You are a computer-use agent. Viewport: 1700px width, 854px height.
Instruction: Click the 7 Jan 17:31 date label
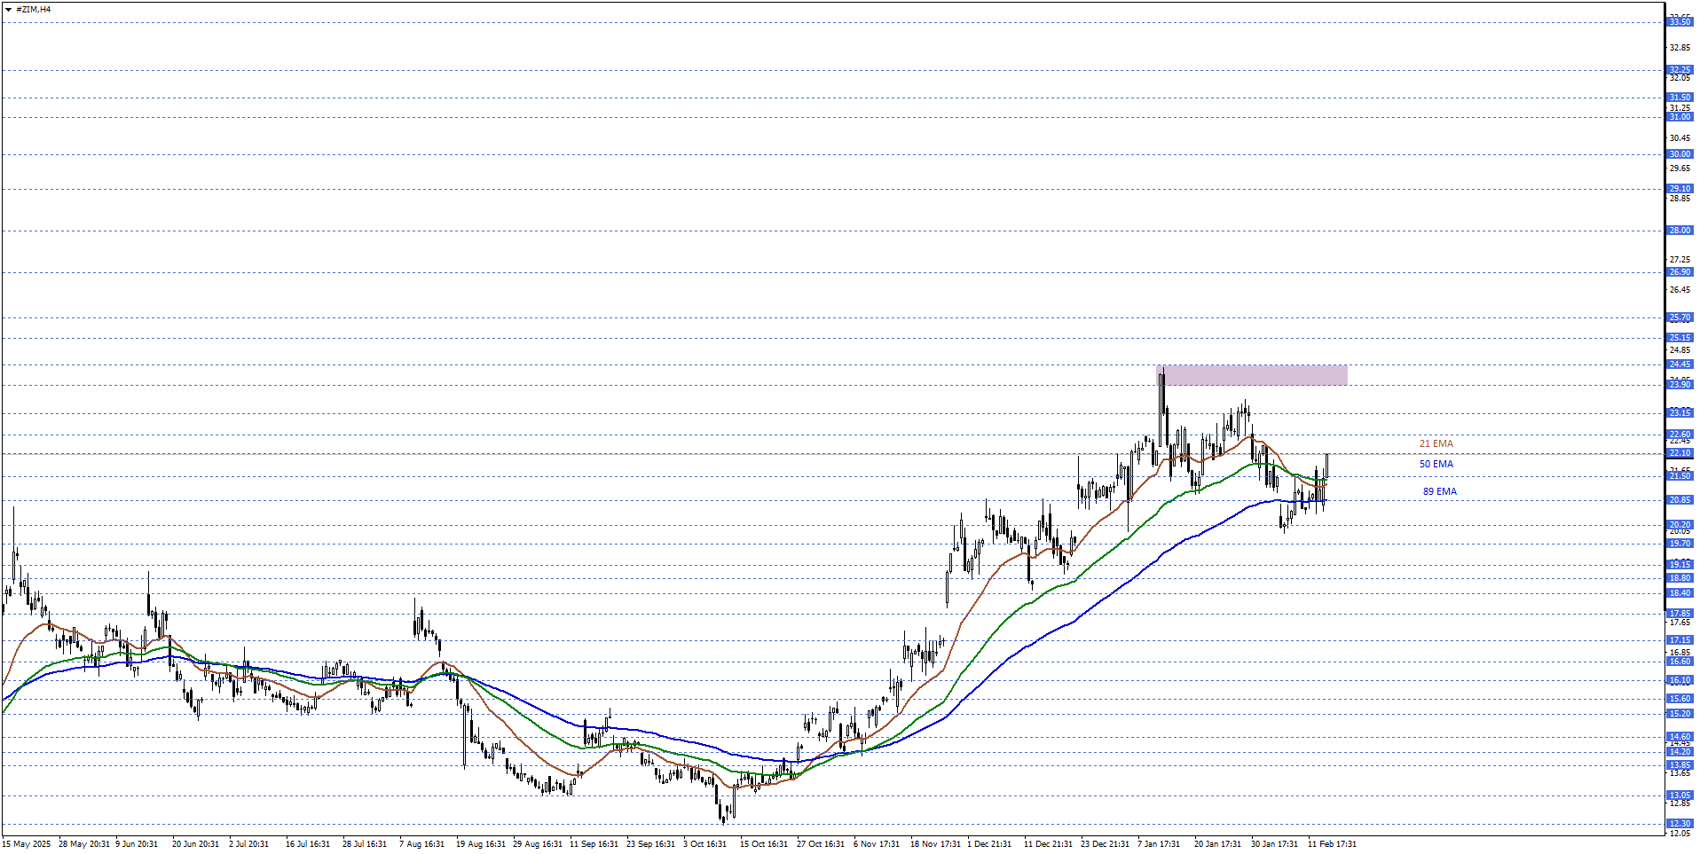1158,844
